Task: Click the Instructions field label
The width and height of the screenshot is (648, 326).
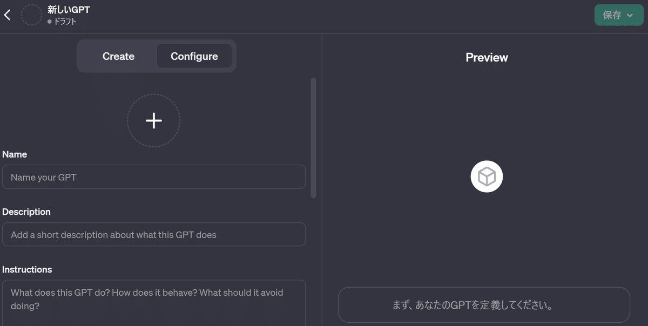Action: [27, 269]
